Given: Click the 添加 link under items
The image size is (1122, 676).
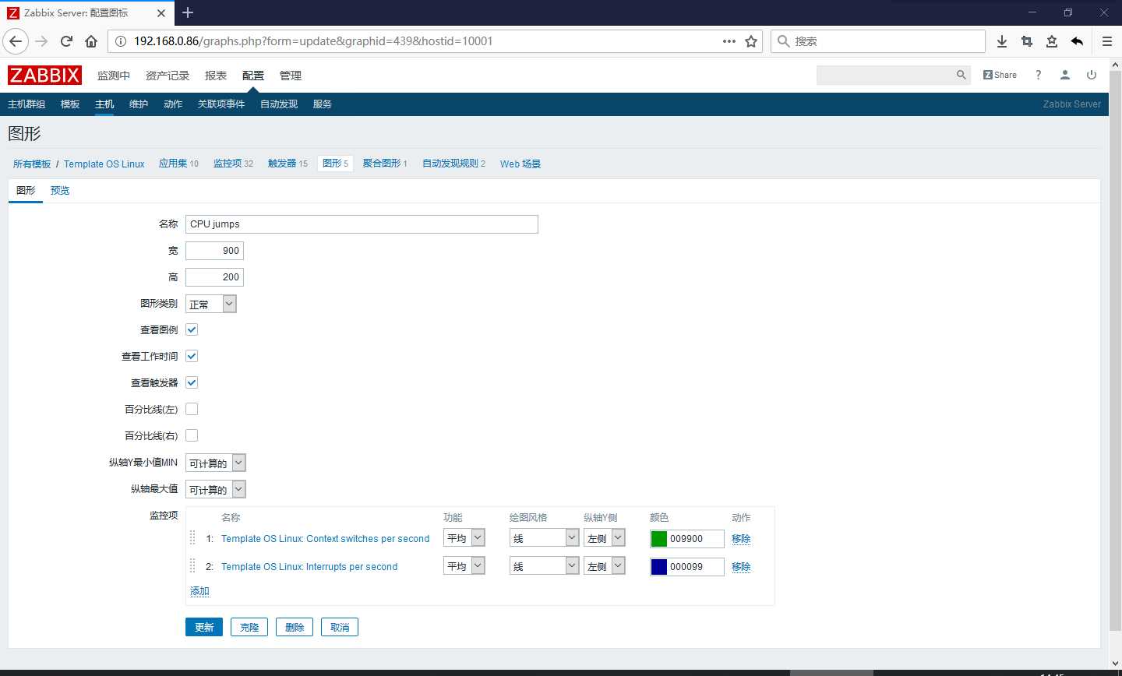Looking at the screenshot, I should point(199,591).
